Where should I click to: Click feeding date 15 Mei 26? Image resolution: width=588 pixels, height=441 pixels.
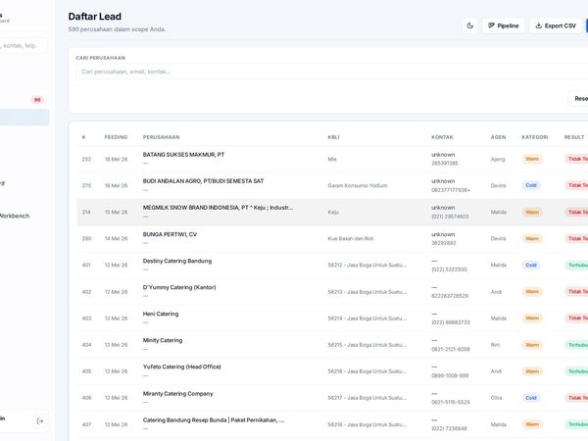[116, 213]
